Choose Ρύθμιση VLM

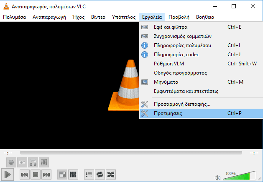[x=202, y=64]
